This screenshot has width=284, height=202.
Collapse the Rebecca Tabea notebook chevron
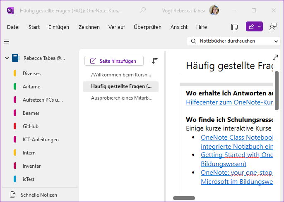(x=7, y=58)
